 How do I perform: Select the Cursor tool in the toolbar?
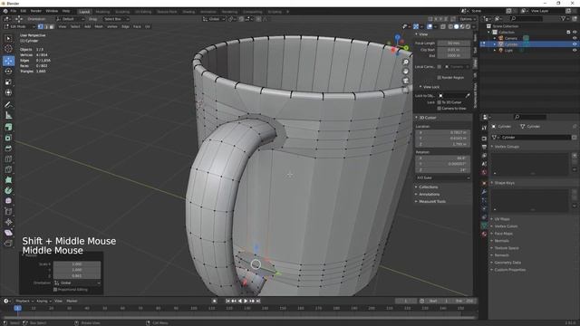8,49
